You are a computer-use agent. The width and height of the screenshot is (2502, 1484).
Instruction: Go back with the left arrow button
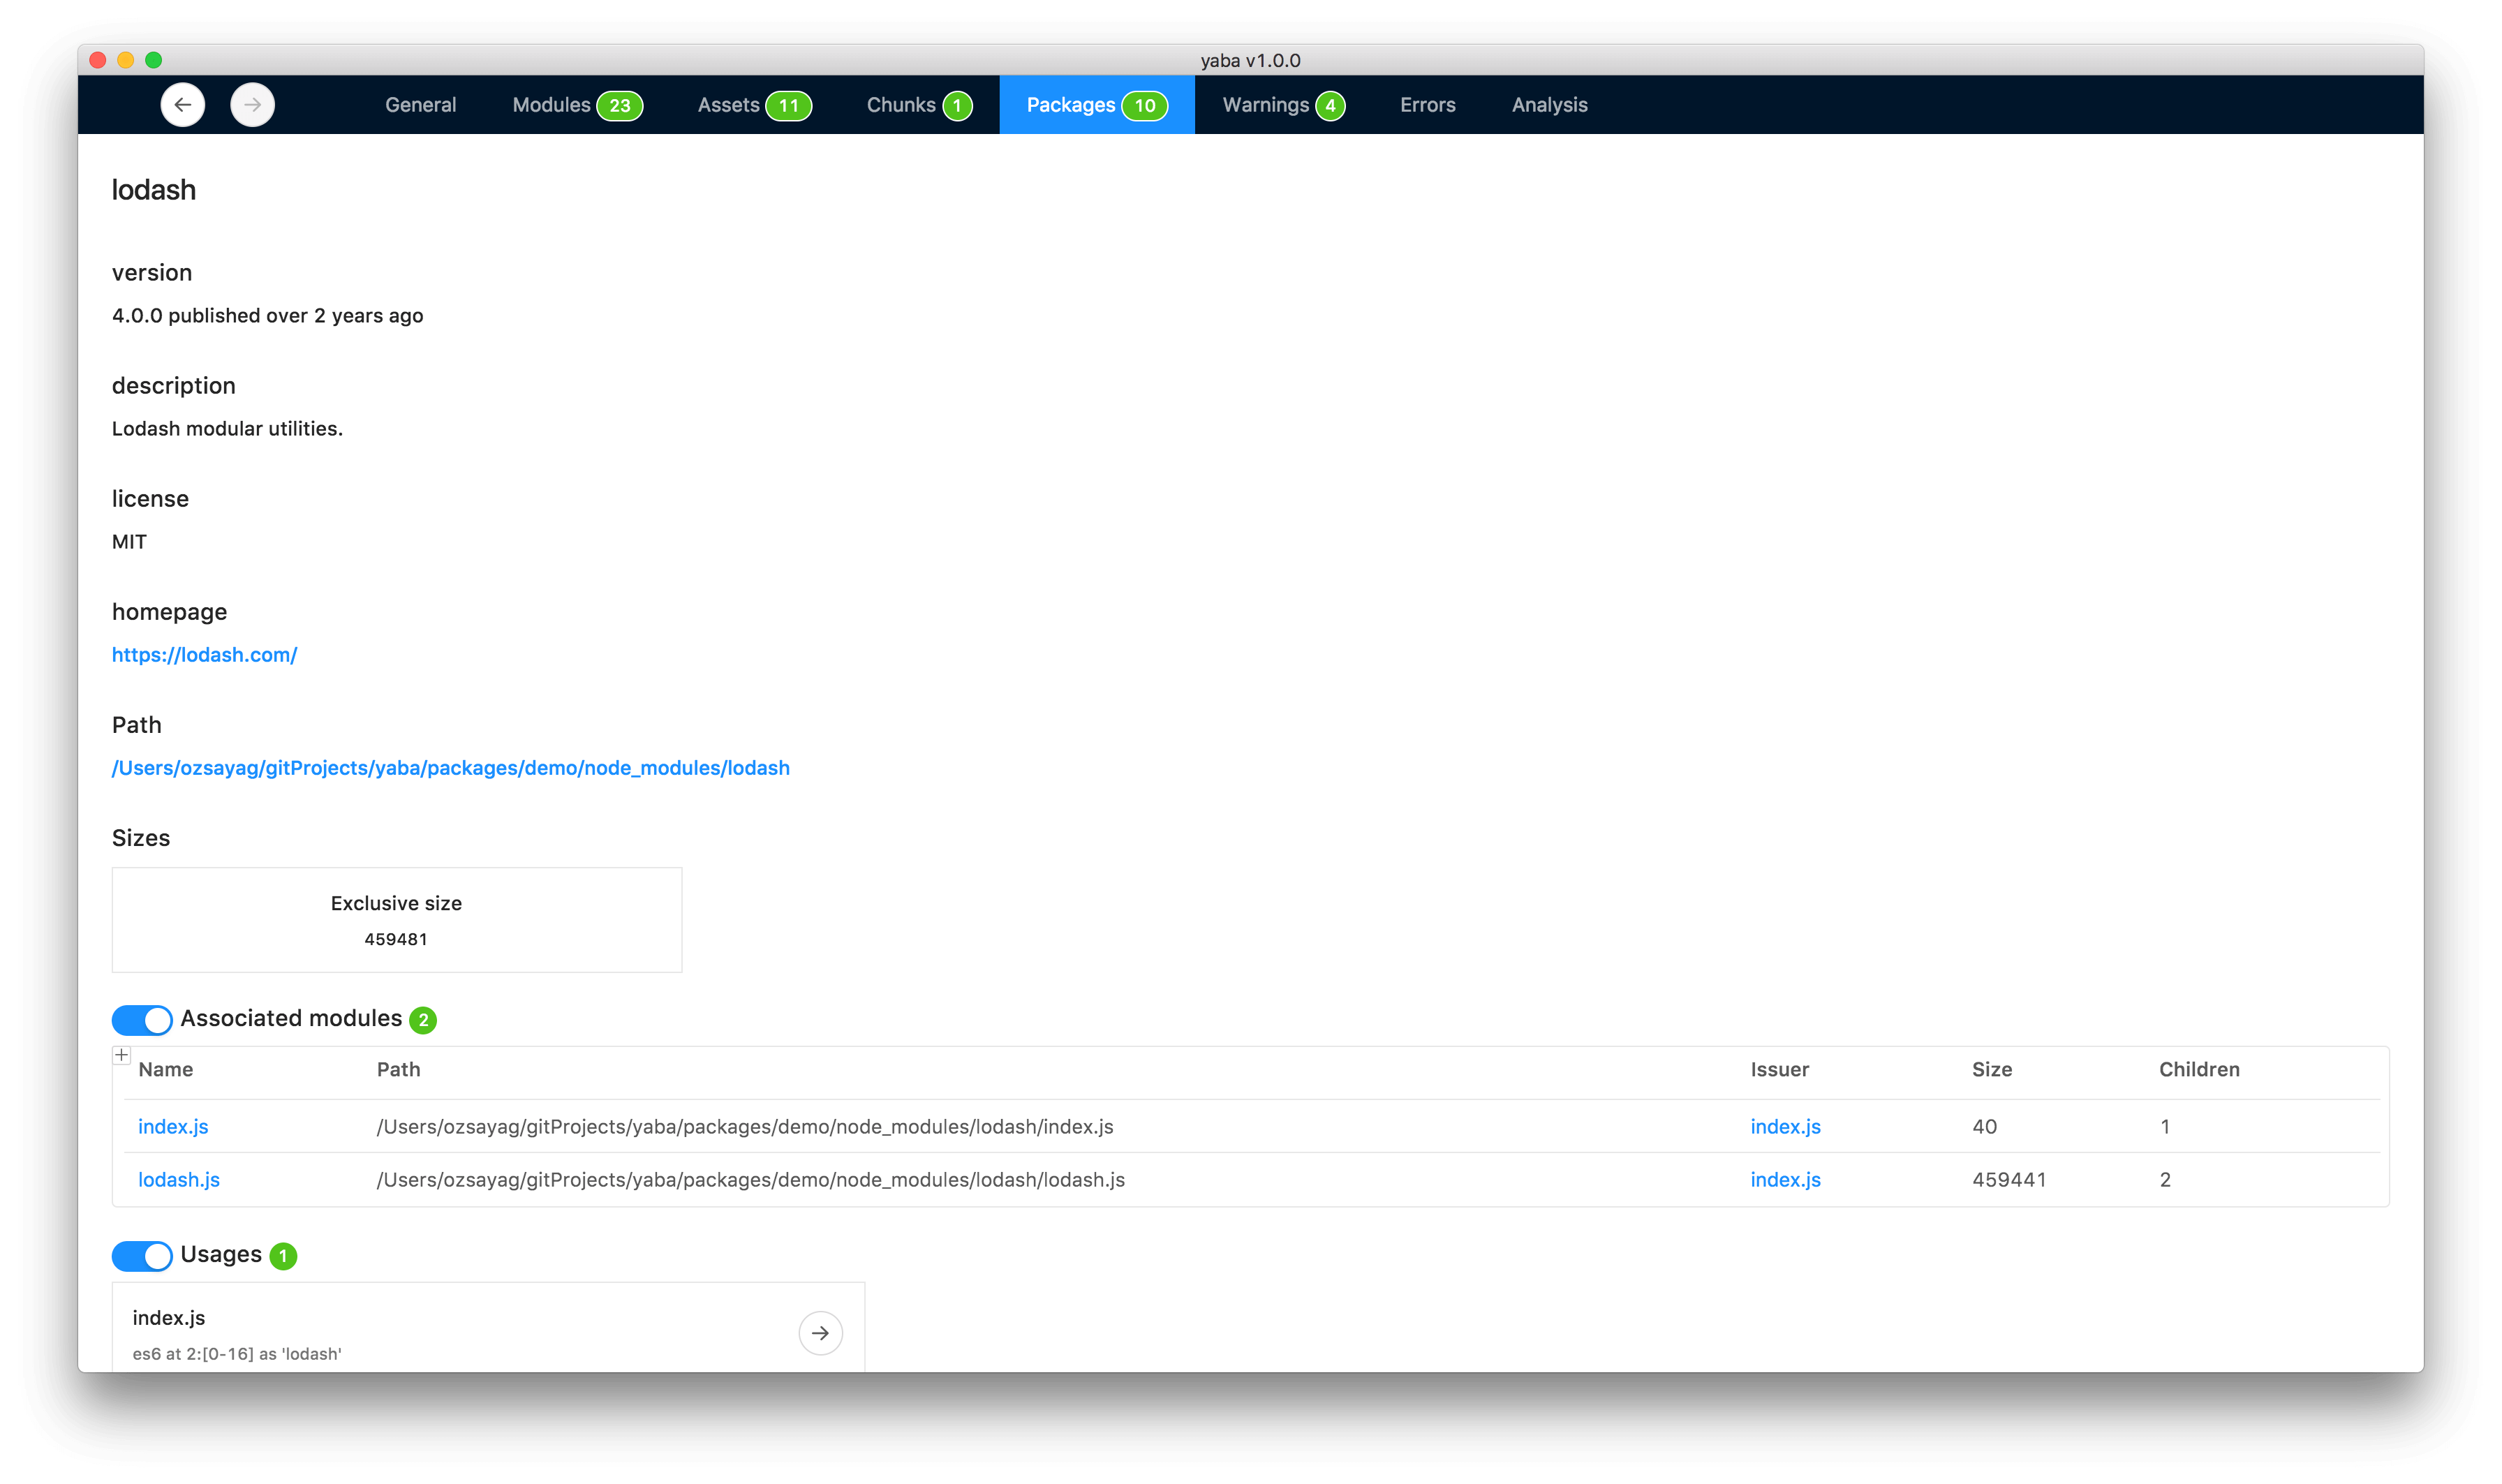pyautogui.click(x=182, y=105)
